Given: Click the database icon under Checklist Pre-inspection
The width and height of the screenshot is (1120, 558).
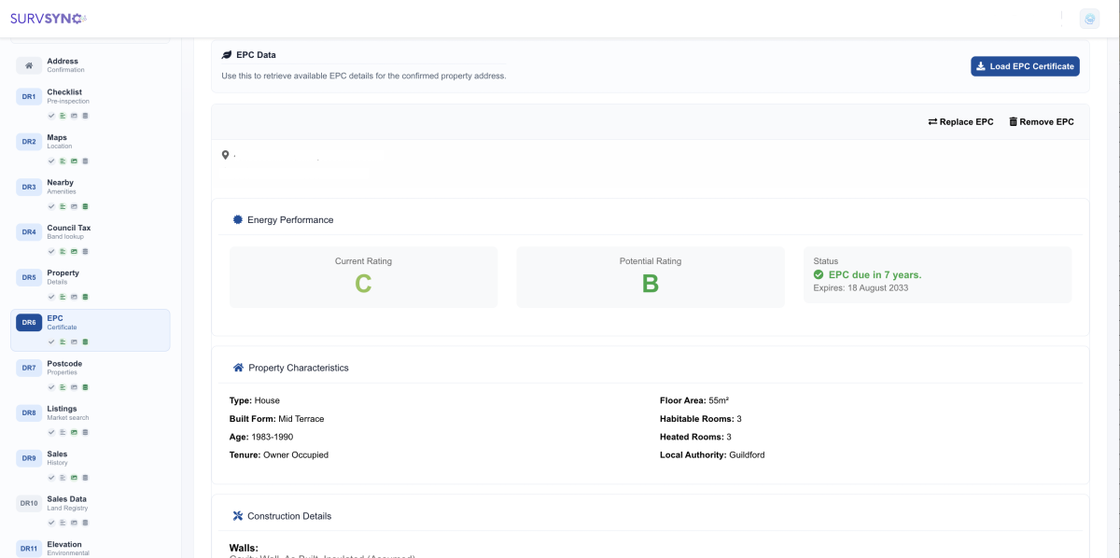Looking at the screenshot, I should (85, 116).
